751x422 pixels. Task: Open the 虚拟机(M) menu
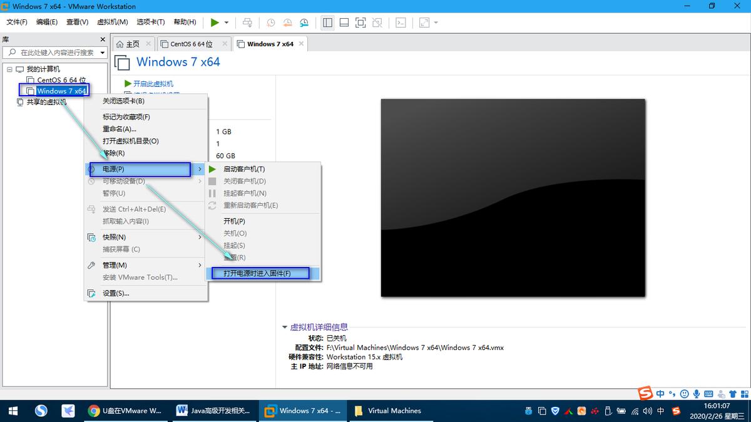point(113,22)
